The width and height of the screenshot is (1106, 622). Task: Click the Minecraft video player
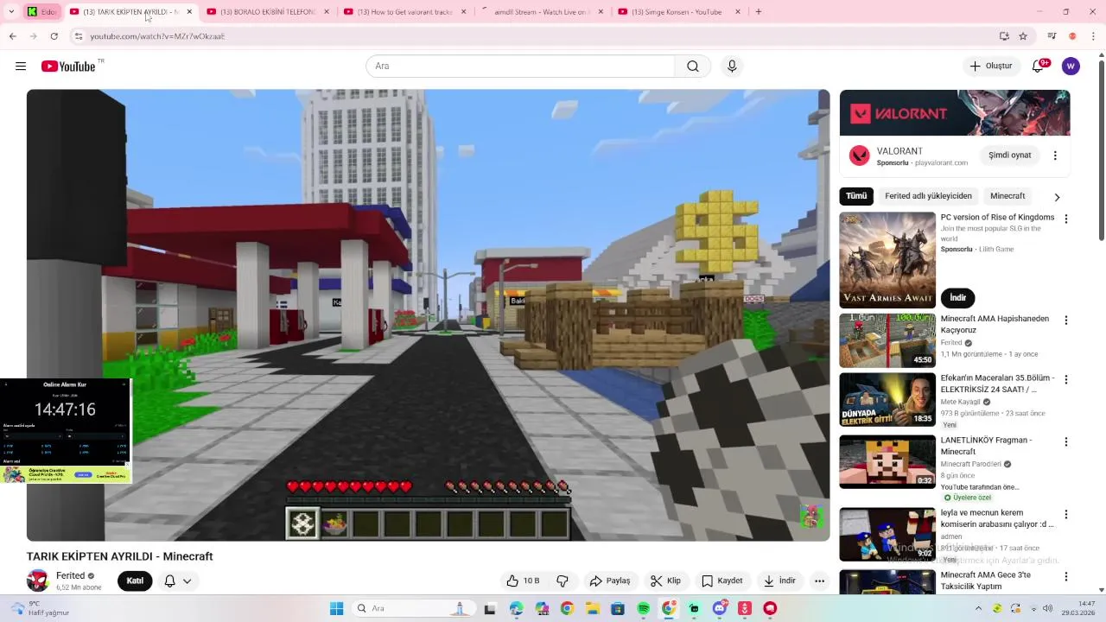[428, 315]
